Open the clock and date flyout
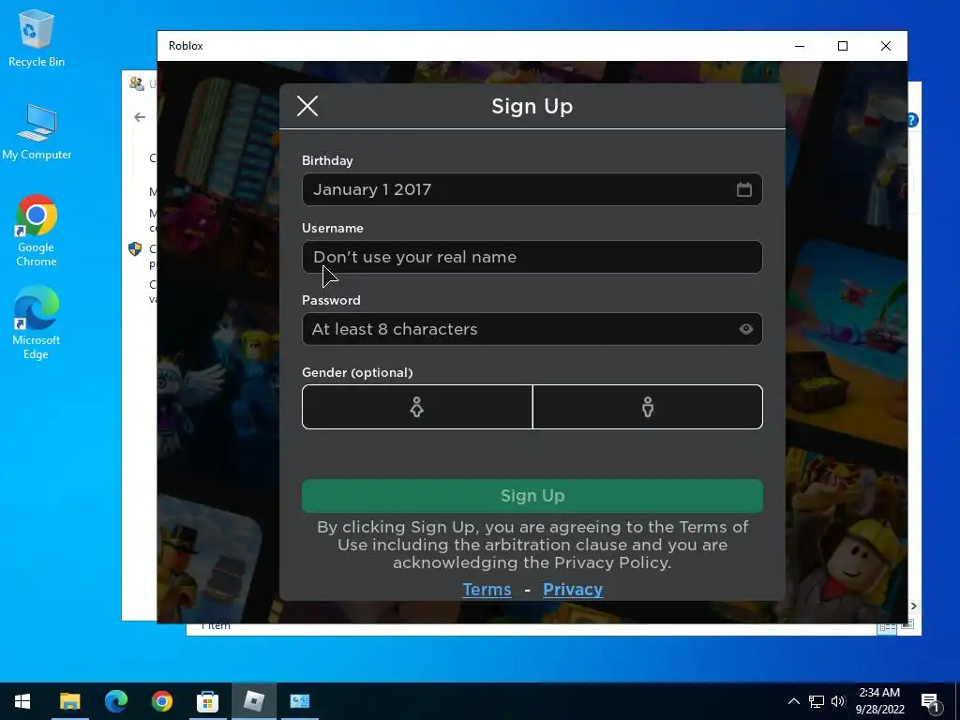960x720 pixels. click(x=879, y=701)
